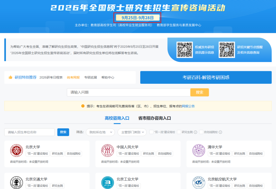Click the 北京工业大学 teal logo
Image resolution: width=276 pixels, height=189 pixels.
click(x=108, y=183)
